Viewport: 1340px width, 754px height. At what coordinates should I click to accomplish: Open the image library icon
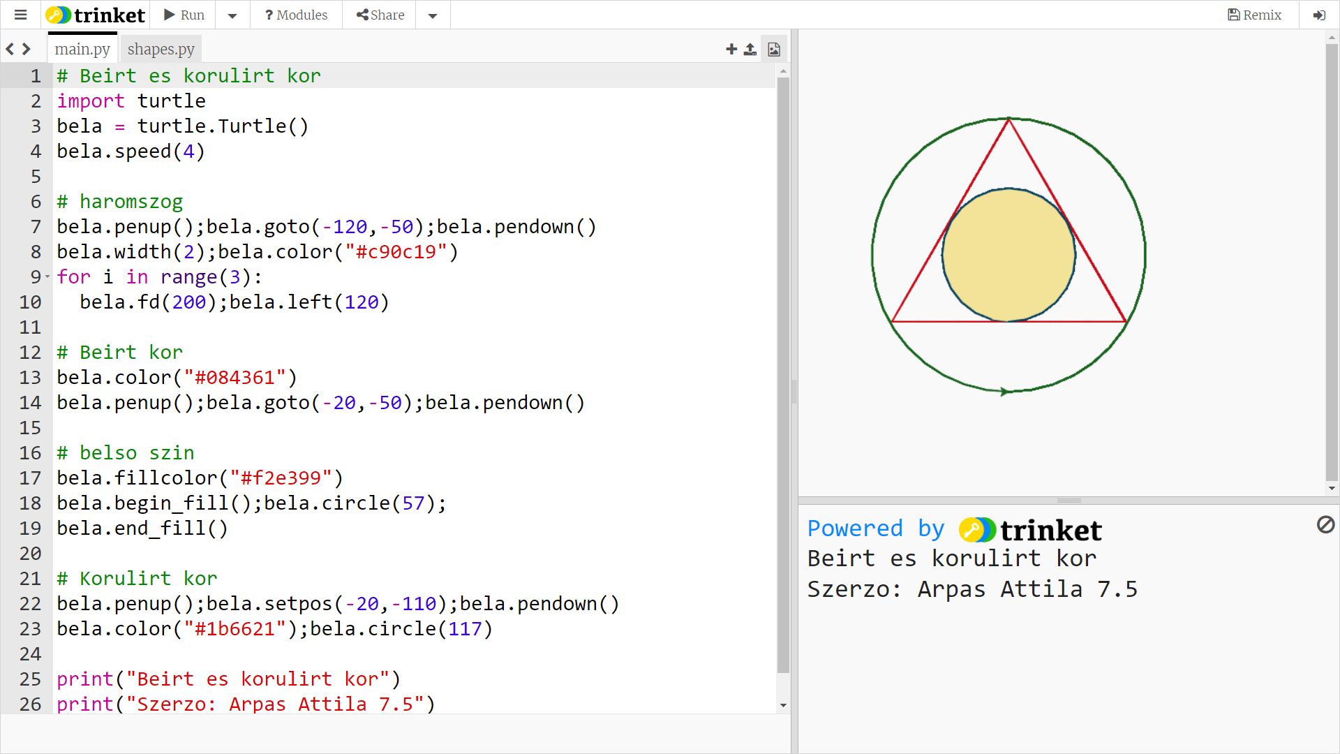[x=774, y=49]
